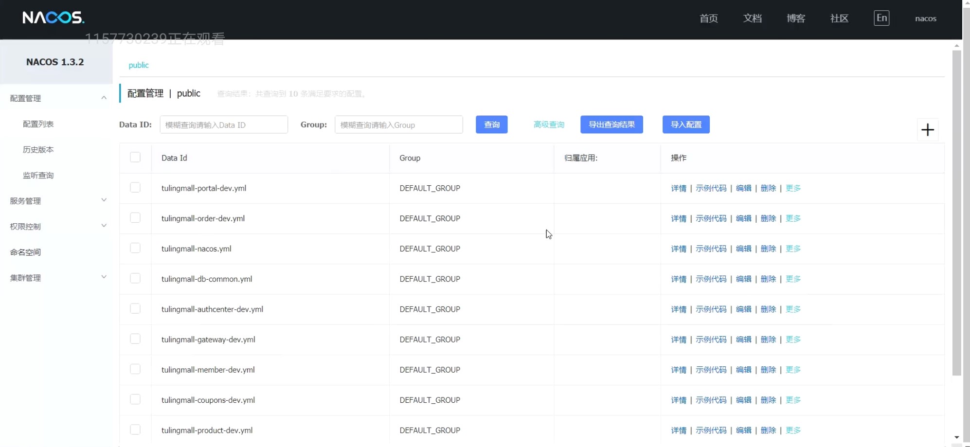Open 更多 dropdown for tulingmall-portal-dev.yml

point(793,188)
